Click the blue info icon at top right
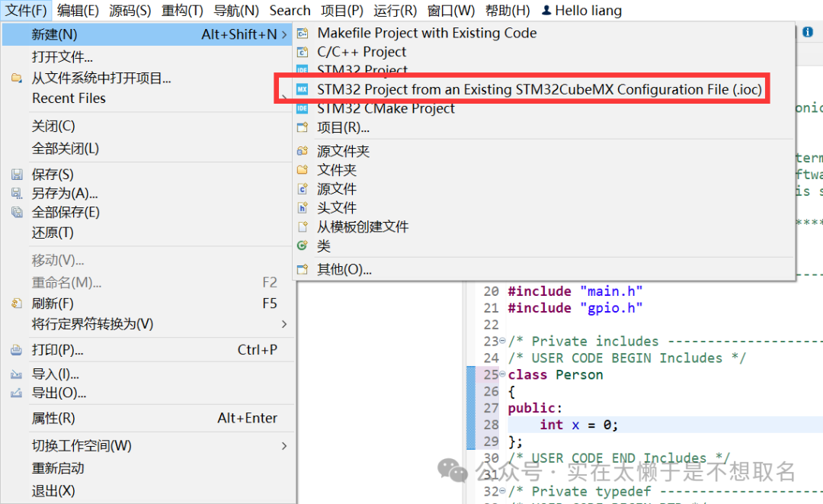The image size is (823, 504). tap(808, 32)
